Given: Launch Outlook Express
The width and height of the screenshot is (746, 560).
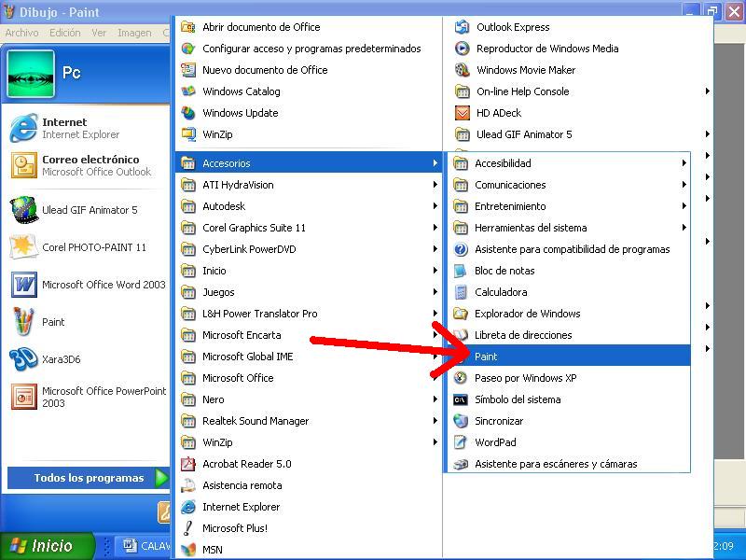Looking at the screenshot, I should point(578,27).
